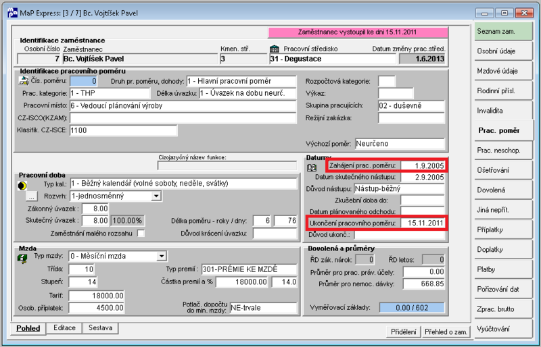Image resolution: width=541 pixels, height=347 pixels.
Task: Click the Prac. kategorie field showing THP
Action: [x=110, y=93]
